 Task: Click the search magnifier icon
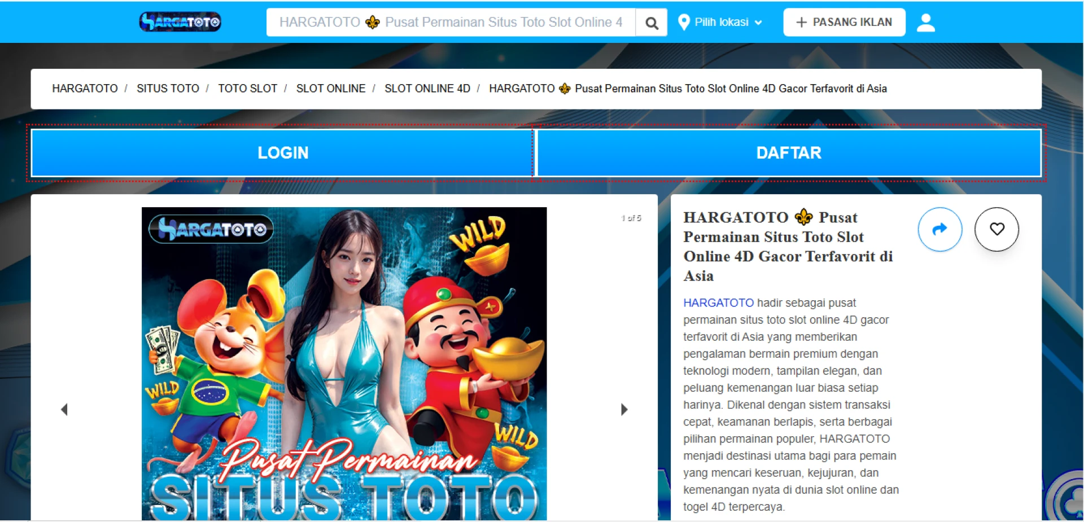click(652, 23)
